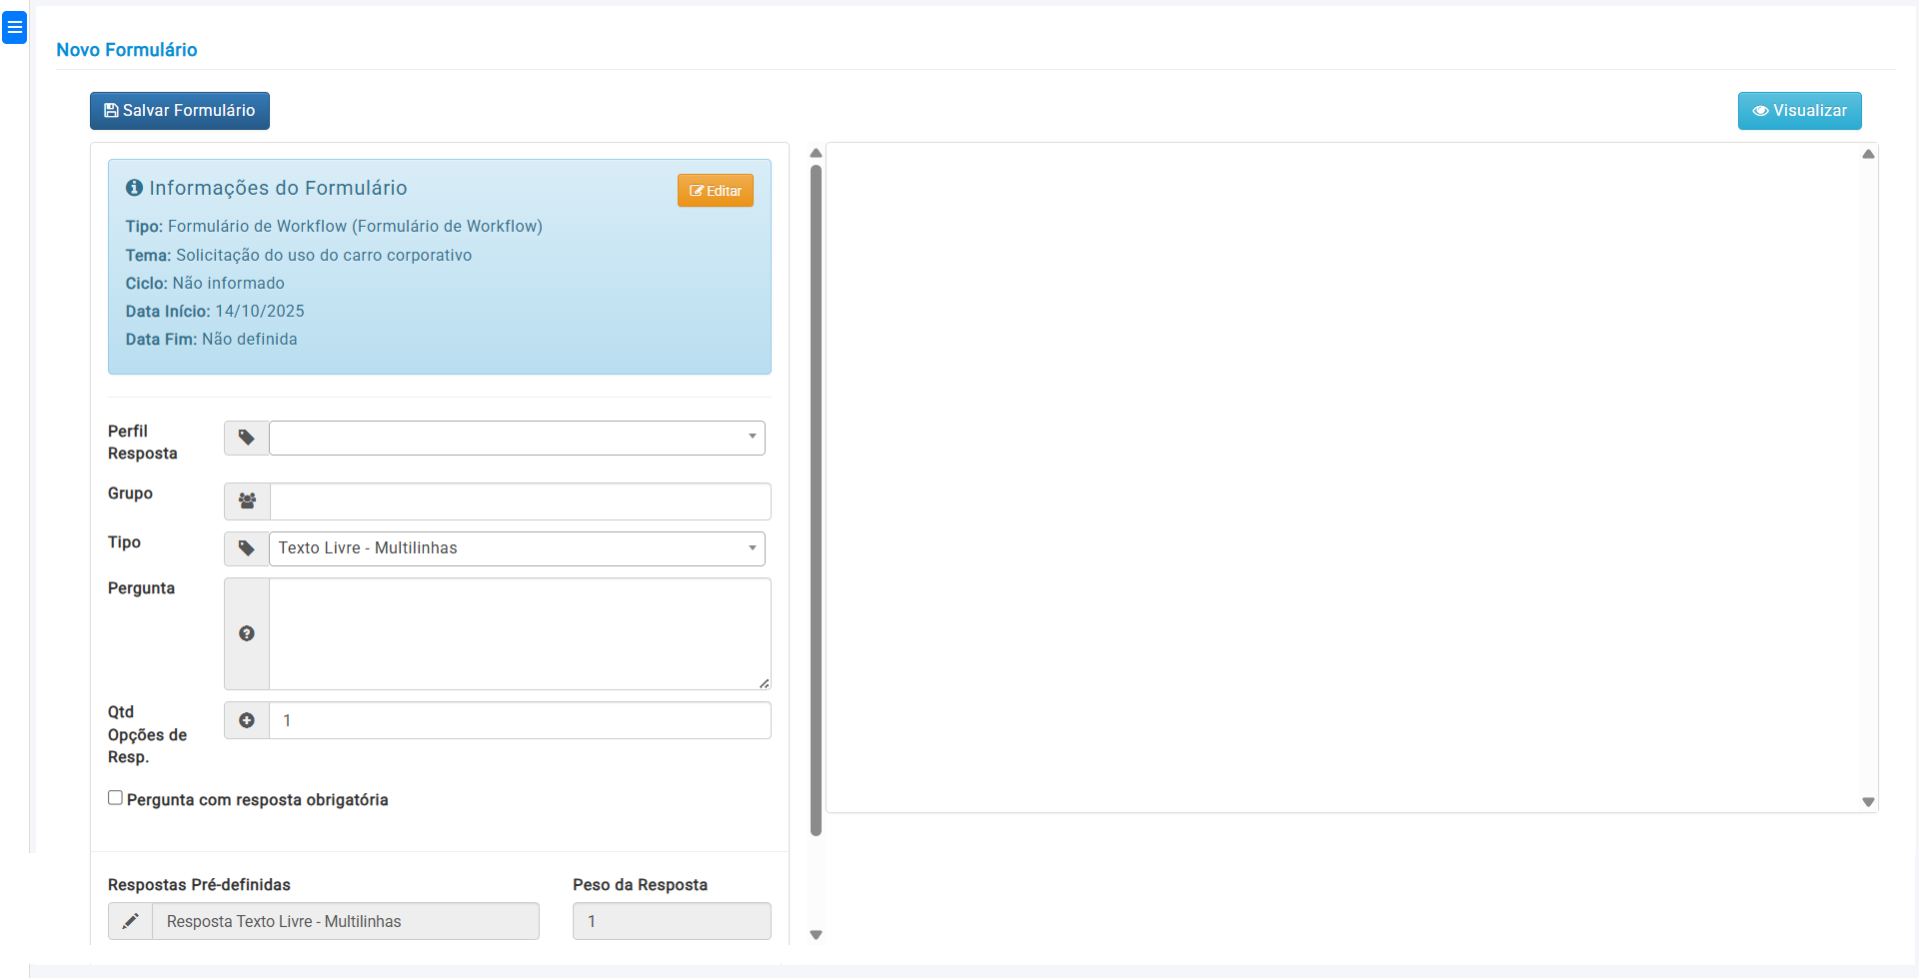This screenshot has height=978, width=1919.
Task: Click the tag icon beside Tipo dropdown
Action: click(246, 548)
